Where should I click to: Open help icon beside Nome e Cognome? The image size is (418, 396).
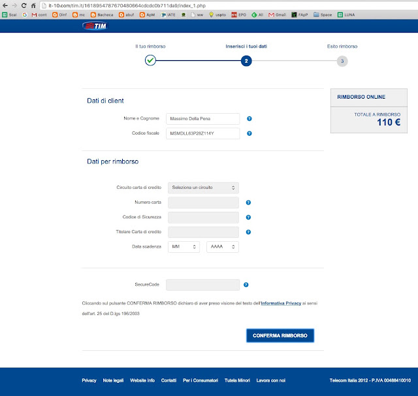click(x=249, y=119)
